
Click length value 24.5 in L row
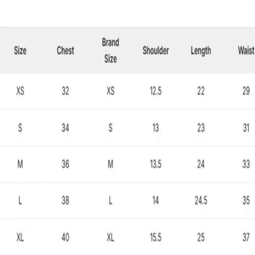click(x=201, y=200)
